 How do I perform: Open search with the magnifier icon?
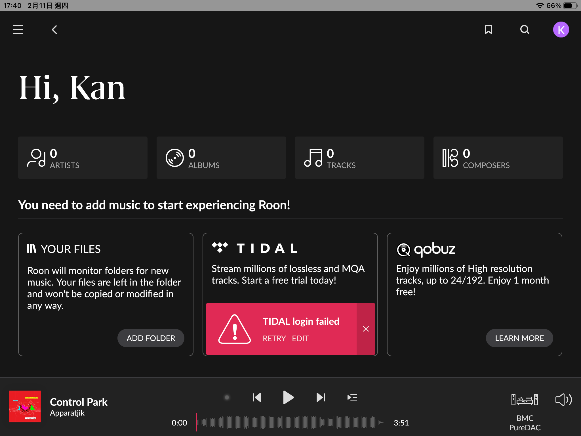[x=525, y=30]
